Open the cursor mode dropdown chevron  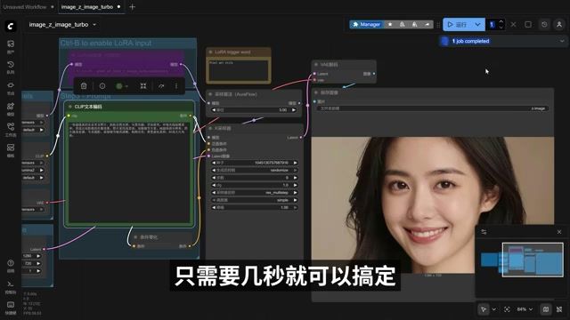click(x=493, y=309)
